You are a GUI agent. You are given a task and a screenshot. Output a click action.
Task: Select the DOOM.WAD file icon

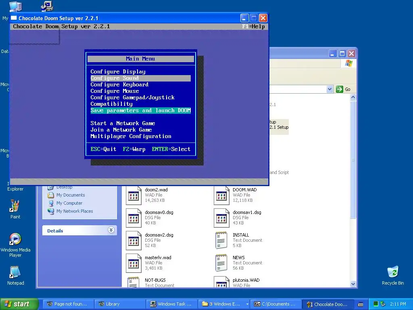click(x=221, y=195)
